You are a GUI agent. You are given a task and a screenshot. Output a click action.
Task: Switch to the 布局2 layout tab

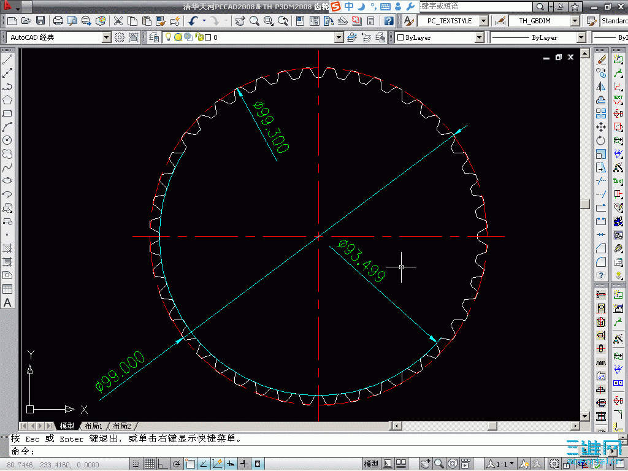(x=122, y=426)
